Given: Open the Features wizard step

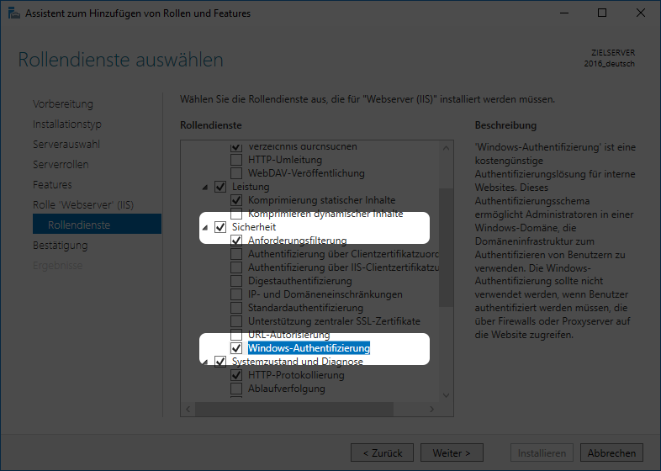Looking at the screenshot, I should pos(52,184).
